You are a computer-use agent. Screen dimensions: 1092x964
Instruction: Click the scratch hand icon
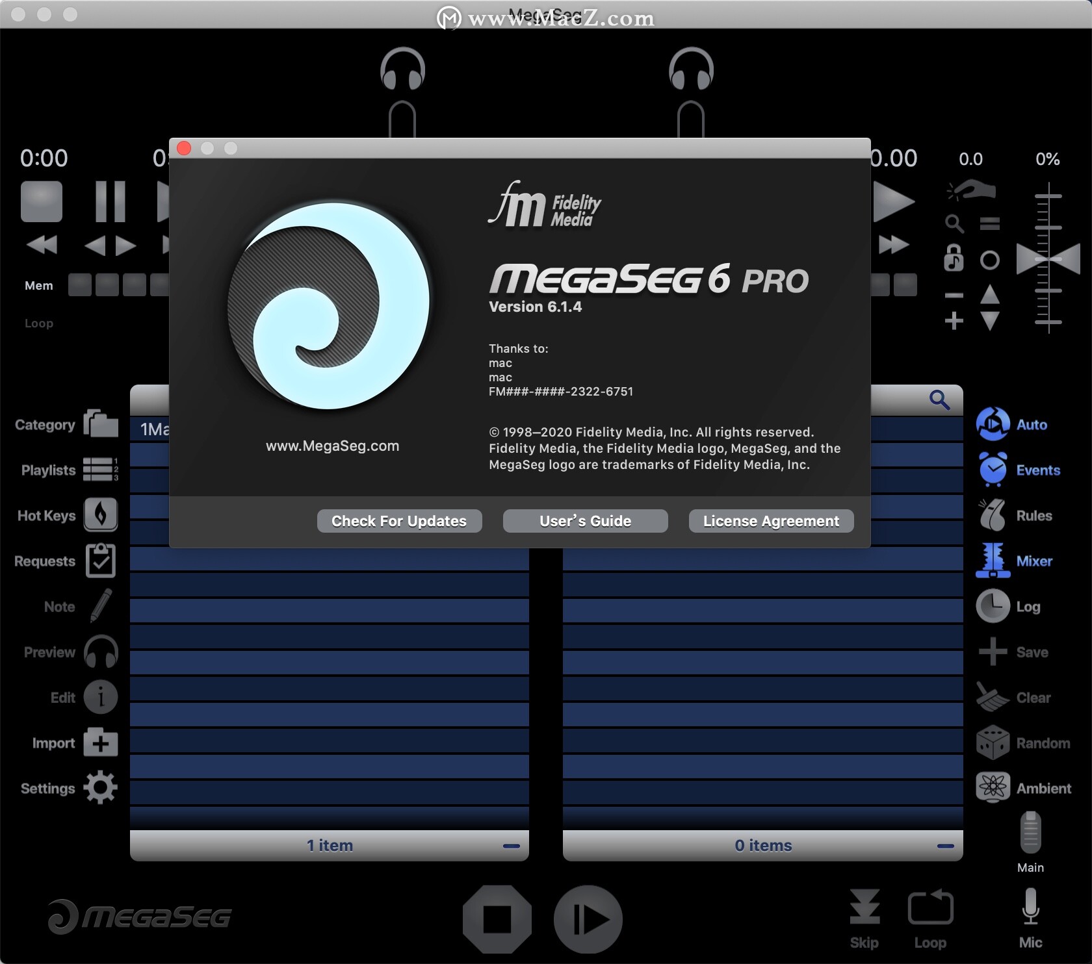click(x=971, y=190)
